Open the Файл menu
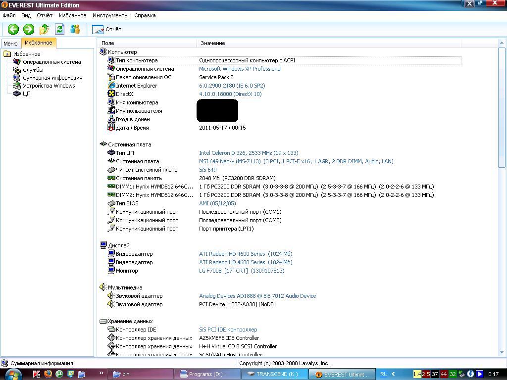This screenshot has width=507, height=380. point(9,15)
